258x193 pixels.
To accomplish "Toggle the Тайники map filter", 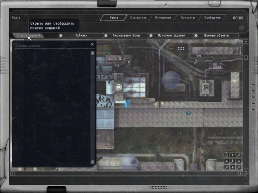I will 81,36.
